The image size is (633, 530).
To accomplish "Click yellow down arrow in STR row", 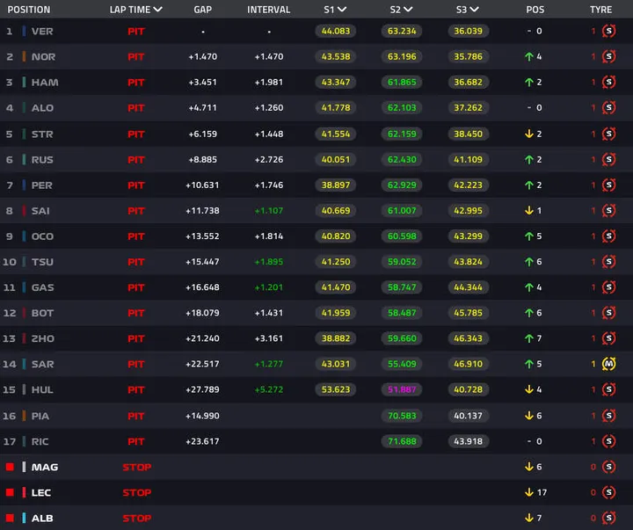I will (529, 134).
